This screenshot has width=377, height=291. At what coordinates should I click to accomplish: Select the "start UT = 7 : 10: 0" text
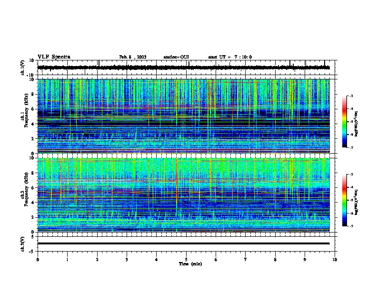tap(230, 57)
